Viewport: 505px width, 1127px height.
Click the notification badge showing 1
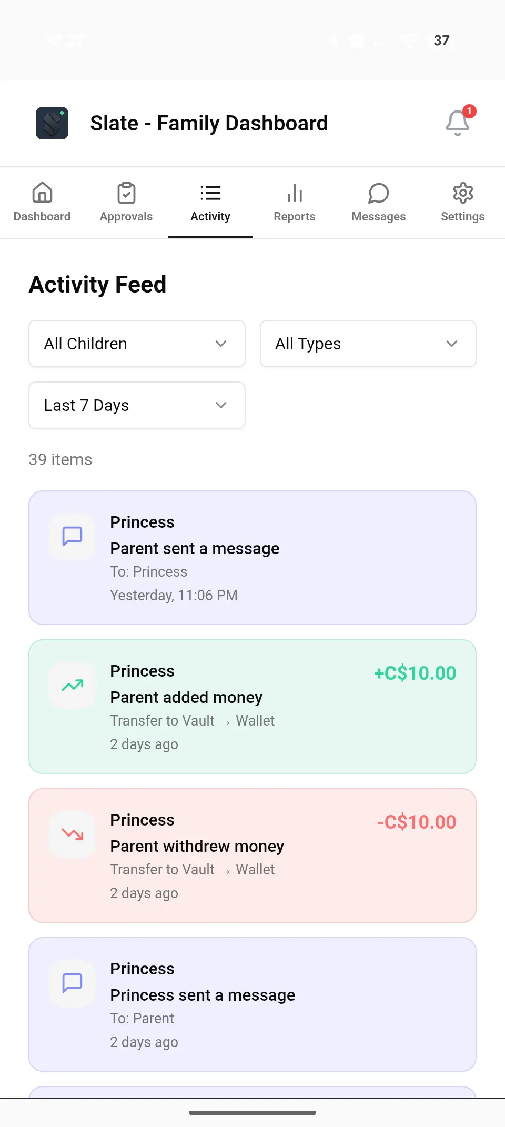pos(469,111)
